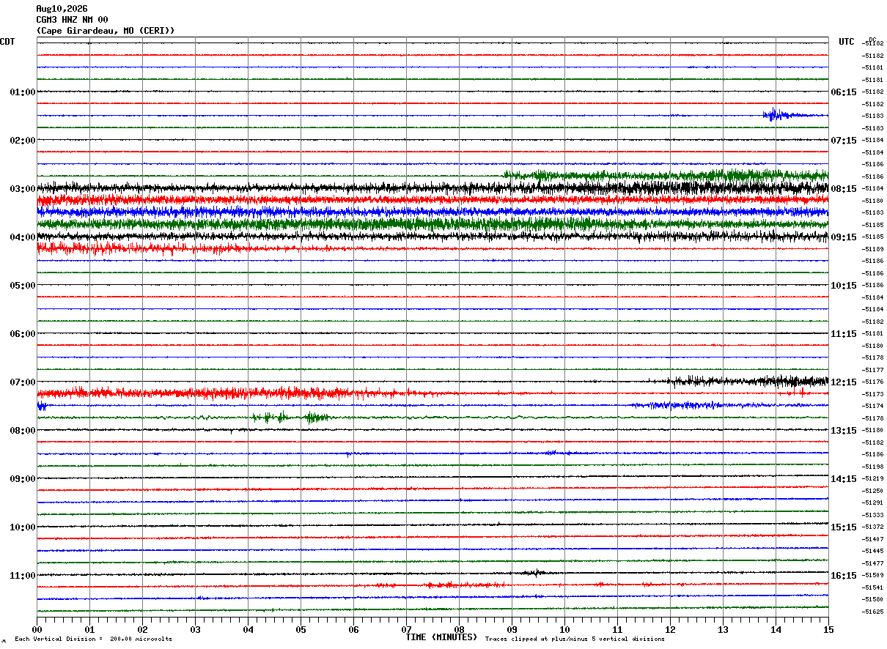Click the '02' minute axis label

(x=142, y=630)
